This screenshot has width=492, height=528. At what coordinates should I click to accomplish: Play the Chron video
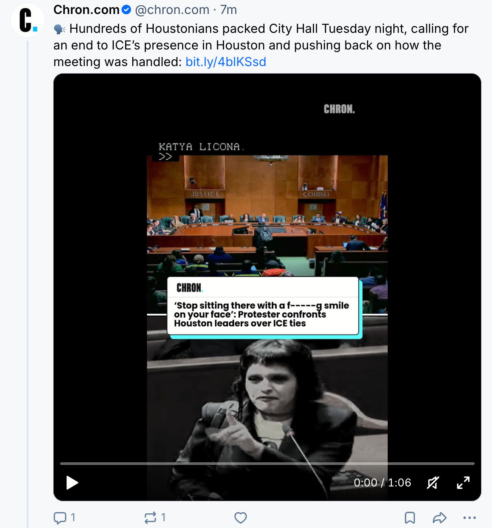click(72, 483)
